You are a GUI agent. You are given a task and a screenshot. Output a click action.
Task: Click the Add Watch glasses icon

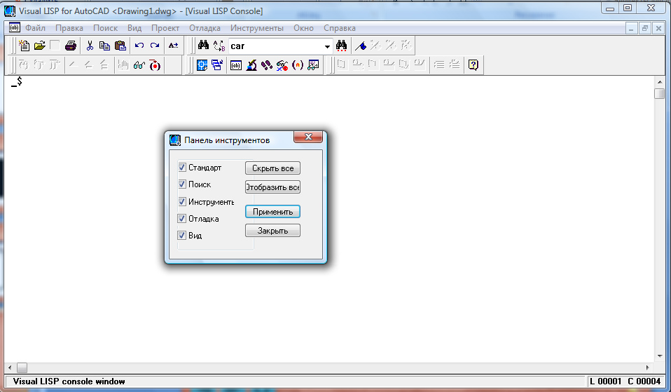139,65
